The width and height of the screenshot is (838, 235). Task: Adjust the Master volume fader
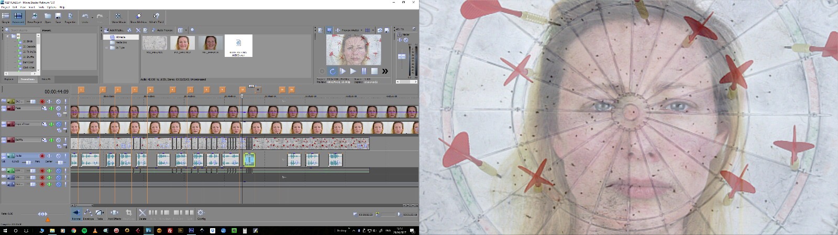402,56
